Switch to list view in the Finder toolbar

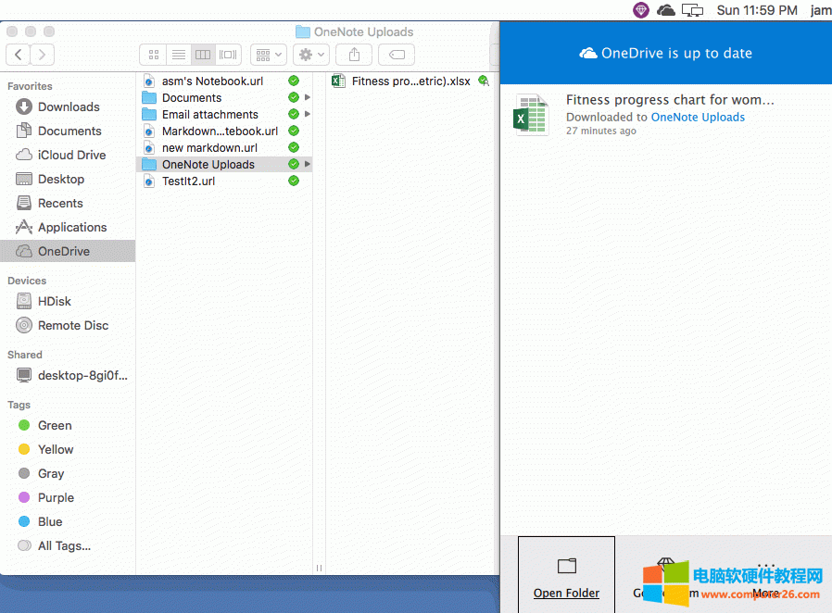click(179, 55)
